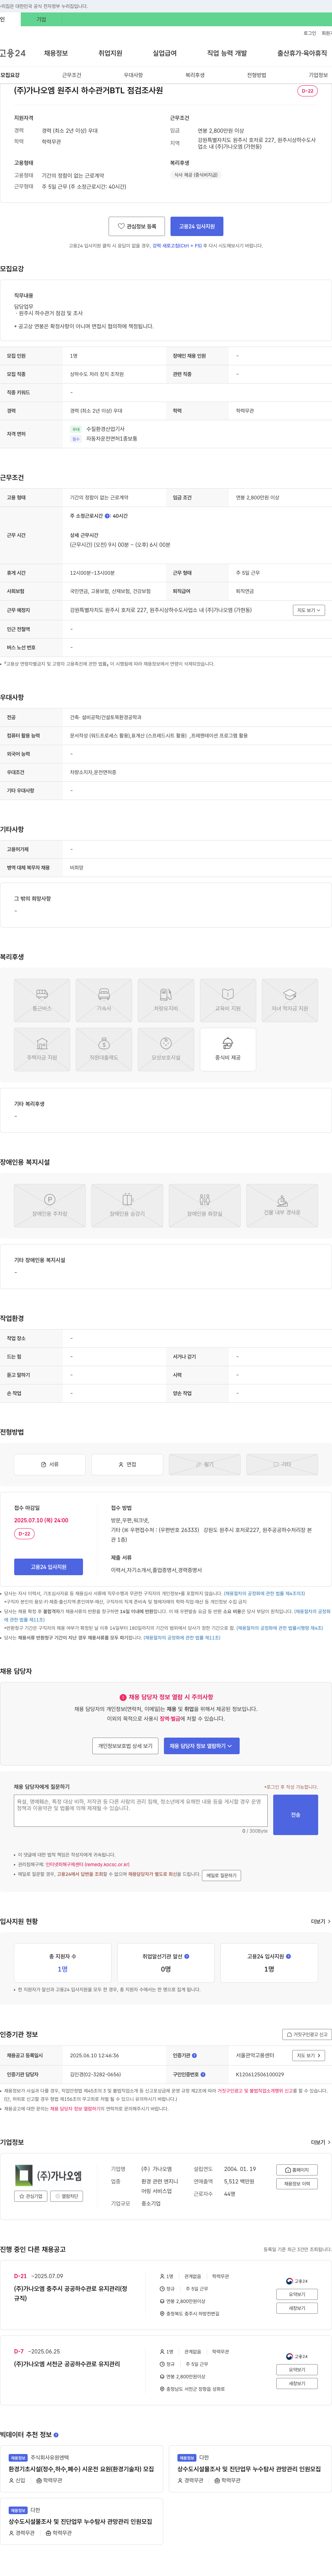Screen dimensions: 332x2576
Task: Click 메일로 질문하기 button
Action: click(x=221, y=1875)
